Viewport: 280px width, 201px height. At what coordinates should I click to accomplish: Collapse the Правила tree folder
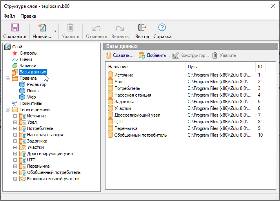pyautogui.click(x=7, y=78)
